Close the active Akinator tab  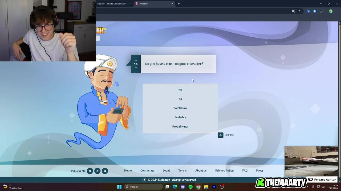click(x=172, y=4)
